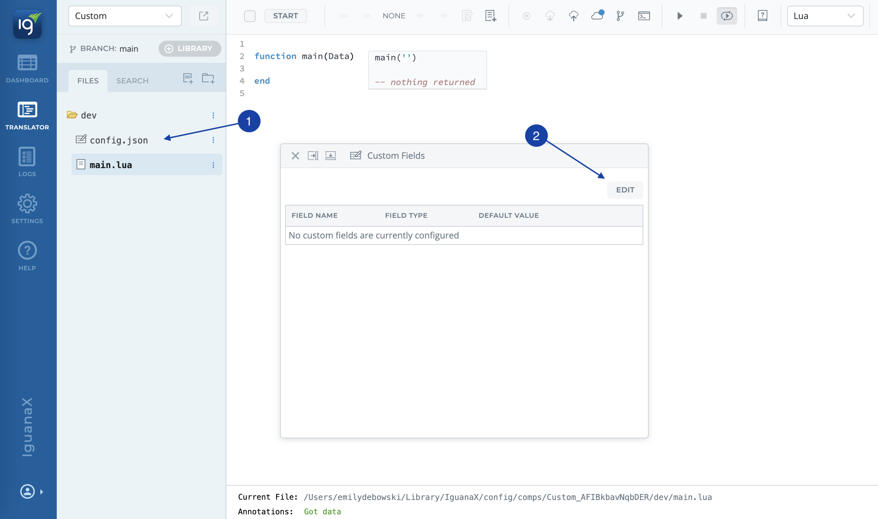Click the cloud upload arrow icon

tap(573, 16)
